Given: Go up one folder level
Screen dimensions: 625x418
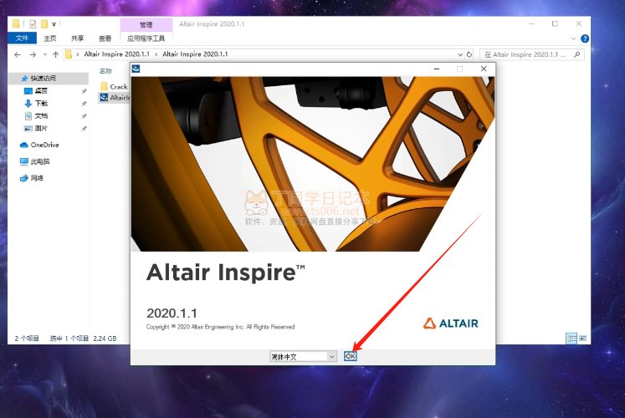Looking at the screenshot, I should 55,54.
